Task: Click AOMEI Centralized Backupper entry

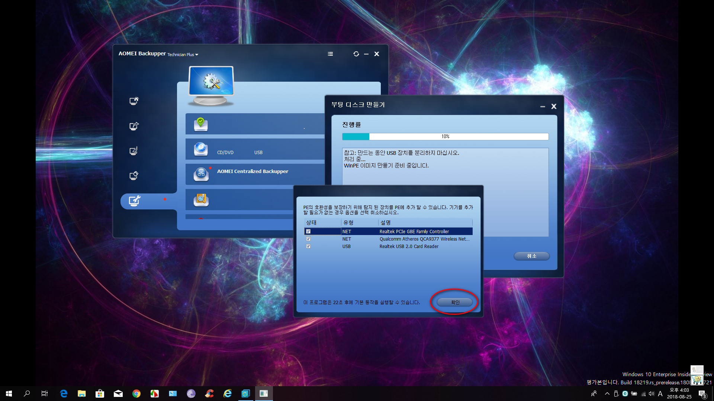Action: 253,171
